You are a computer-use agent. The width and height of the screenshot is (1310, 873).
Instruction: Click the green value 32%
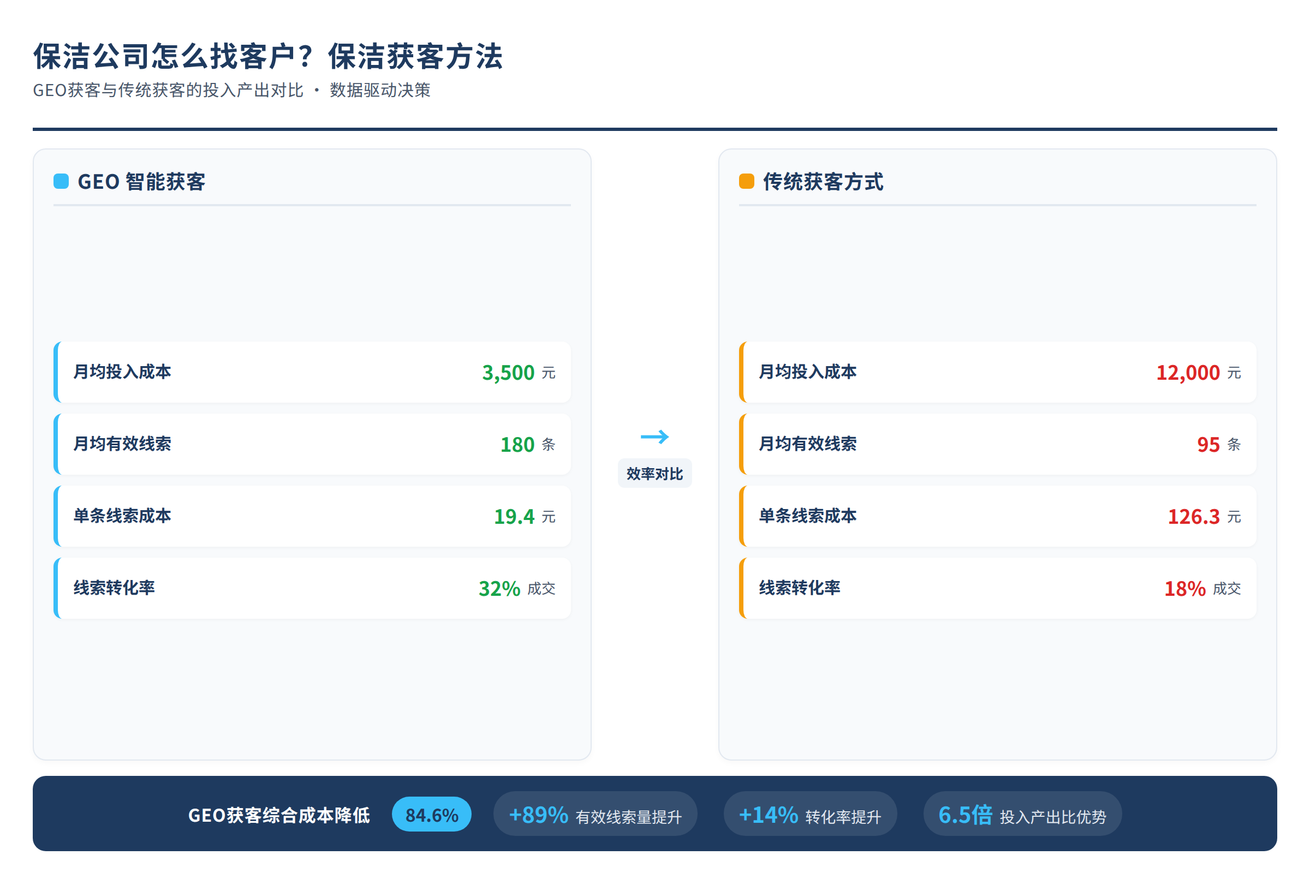point(499,589)
